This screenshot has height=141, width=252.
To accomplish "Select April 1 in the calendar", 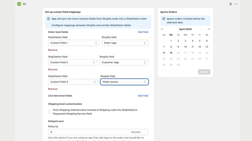I will coord(171,41).
